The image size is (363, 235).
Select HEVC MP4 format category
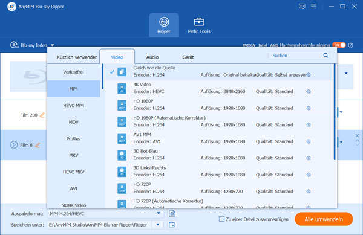73,105
